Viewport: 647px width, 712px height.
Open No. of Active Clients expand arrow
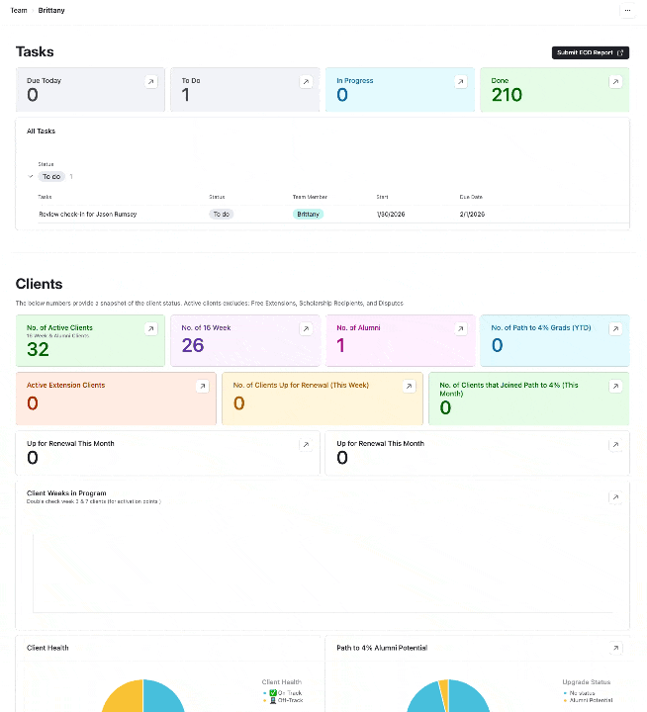[150, 328]
